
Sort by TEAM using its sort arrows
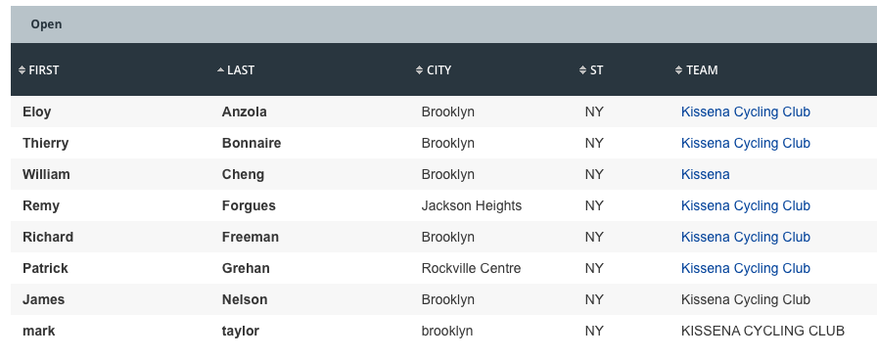click(678, 69)
